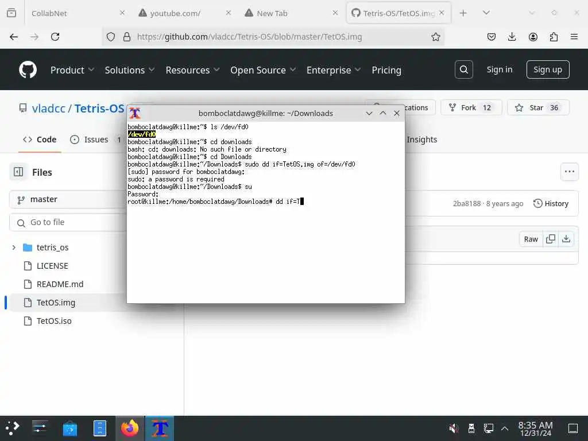The image size is (588, 441).
Task: Open Firefox account icon
Action: 533,37
